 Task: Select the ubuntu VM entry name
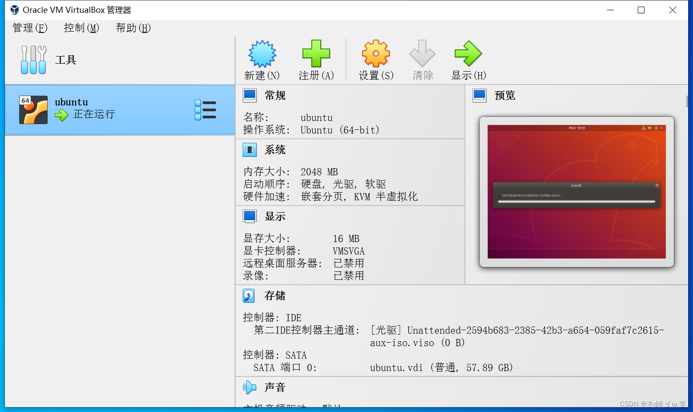click(72, 102)
